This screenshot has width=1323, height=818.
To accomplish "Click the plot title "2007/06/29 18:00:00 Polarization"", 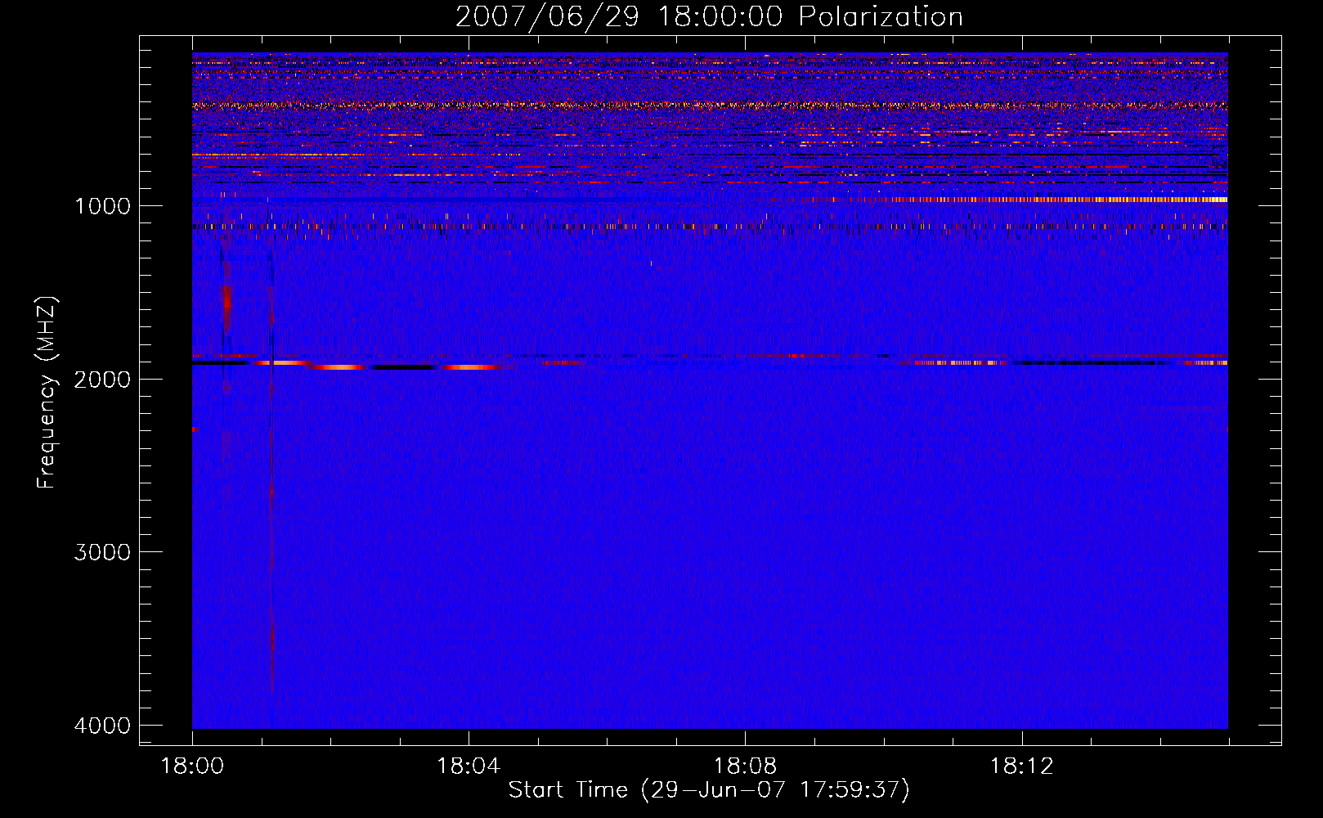I will click(x=709, y=17).
